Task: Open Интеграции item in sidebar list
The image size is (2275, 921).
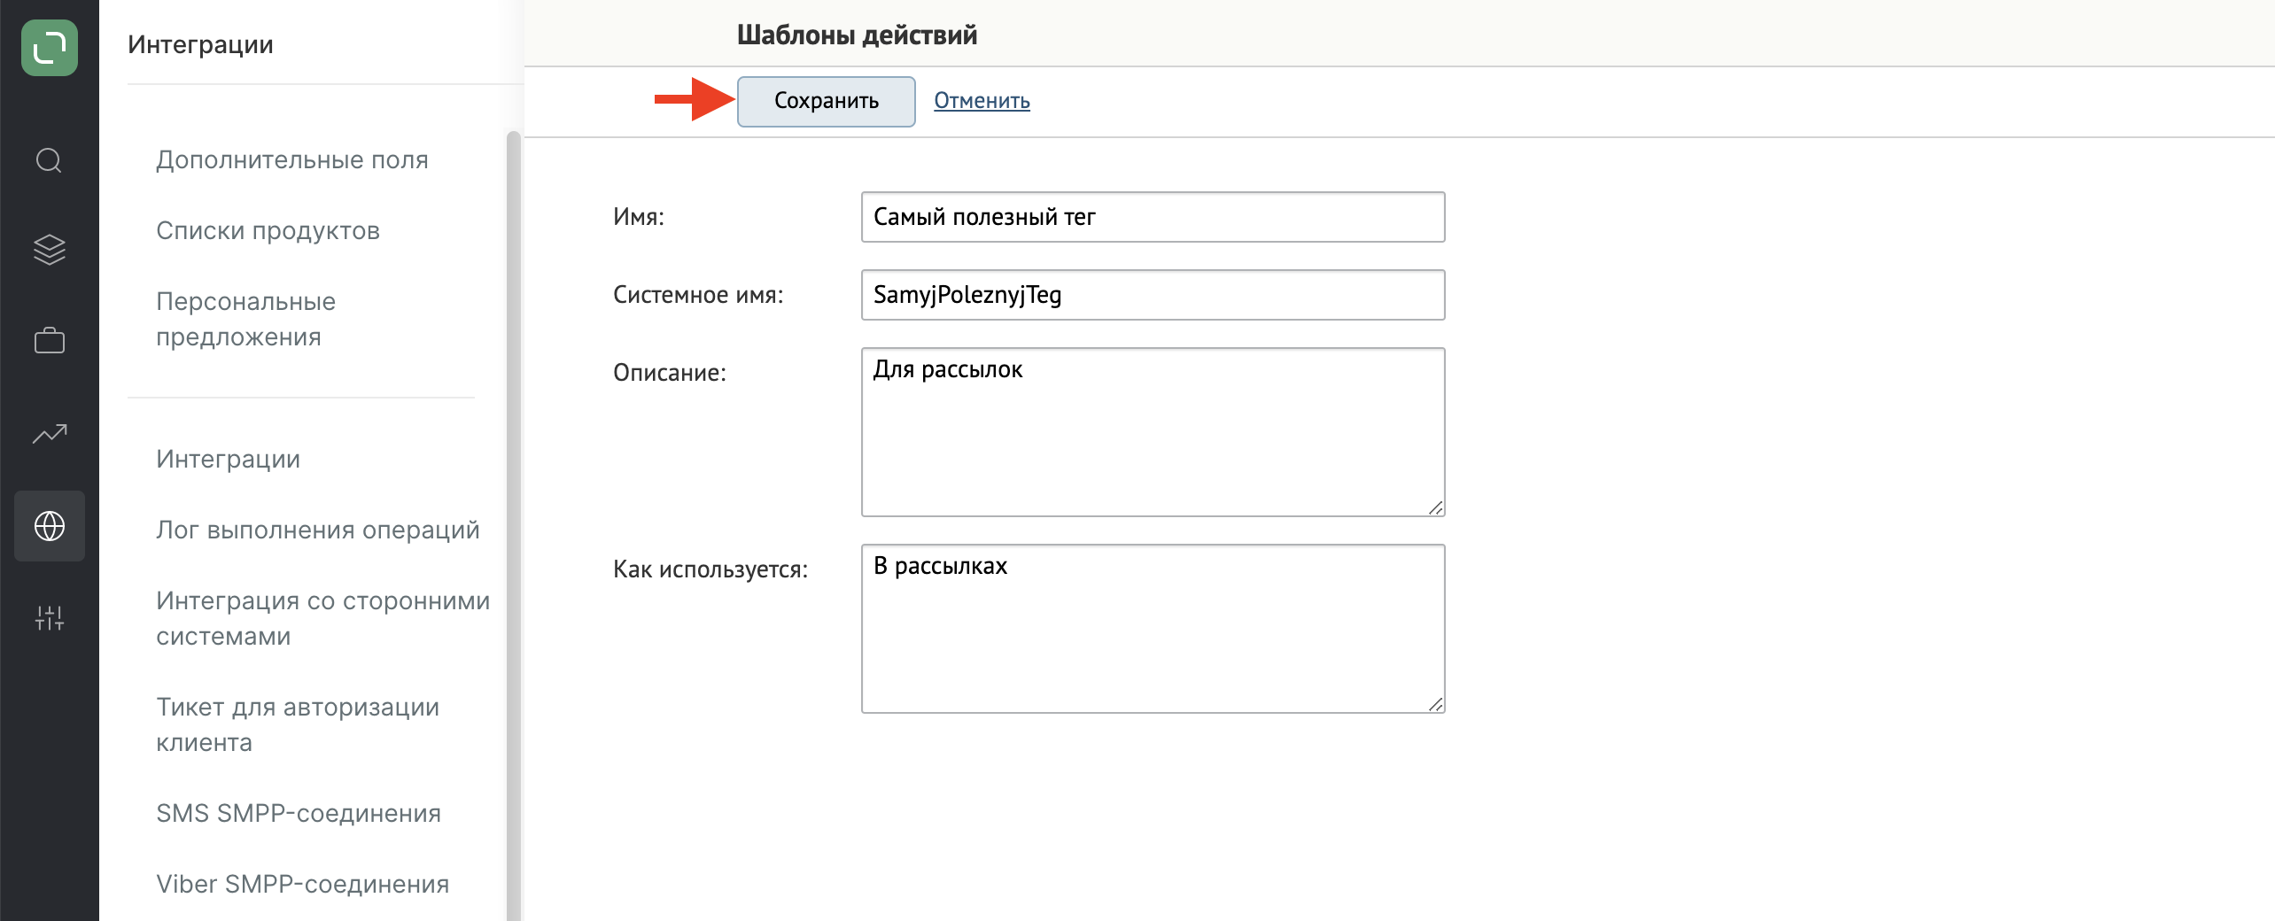Action: point(228,459)
